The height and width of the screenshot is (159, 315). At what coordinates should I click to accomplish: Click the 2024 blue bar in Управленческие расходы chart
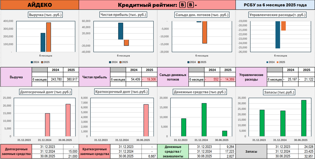[278, 35]
